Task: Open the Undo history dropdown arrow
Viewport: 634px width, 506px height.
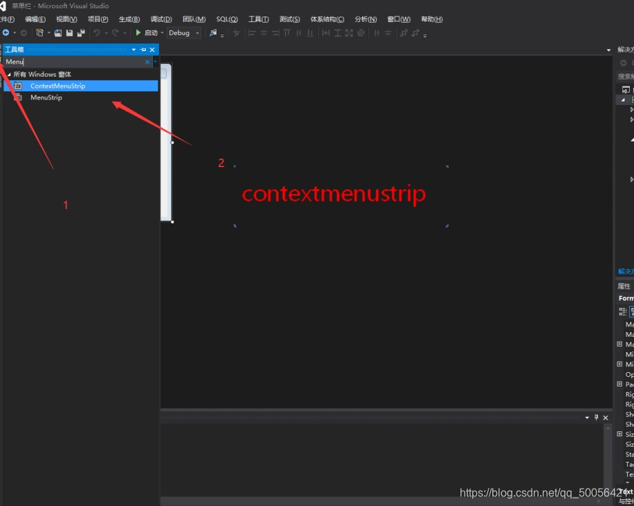Action: (106, 33)
